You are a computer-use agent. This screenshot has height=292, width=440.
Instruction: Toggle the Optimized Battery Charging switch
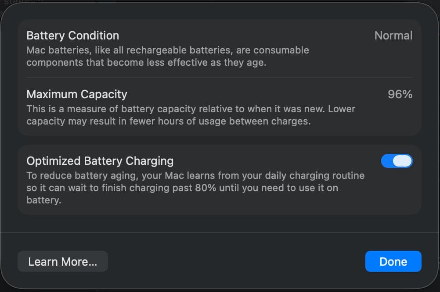click(397, 161)
